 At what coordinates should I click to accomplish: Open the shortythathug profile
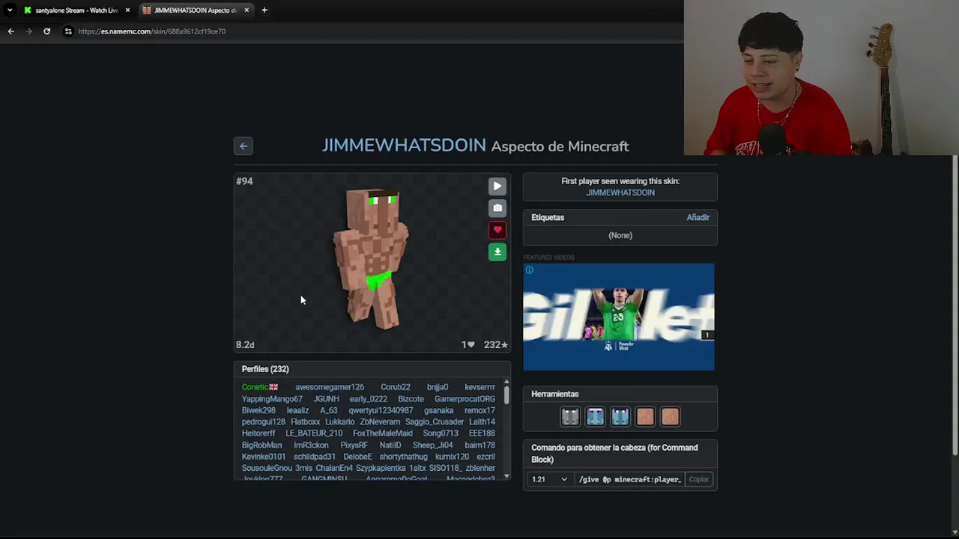(403, 457)
